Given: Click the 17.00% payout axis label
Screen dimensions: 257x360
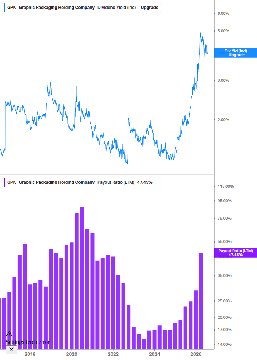Looking at the screenshot, I should pyautogui.click(x=224, y=330).
